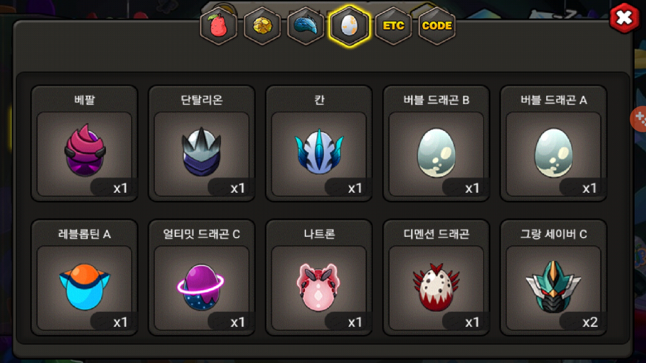Tap the floating gamepad overlay button
Viewport: 646px width, 363px height.
(639, 119)
